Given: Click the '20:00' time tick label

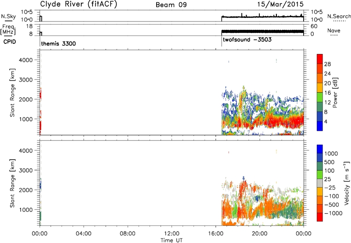Looking at the screenshot, I should pos(259,234).
